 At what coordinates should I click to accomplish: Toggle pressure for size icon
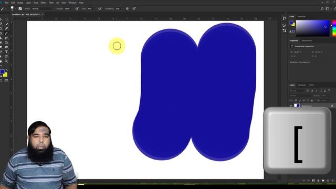[x=134, y=8]
